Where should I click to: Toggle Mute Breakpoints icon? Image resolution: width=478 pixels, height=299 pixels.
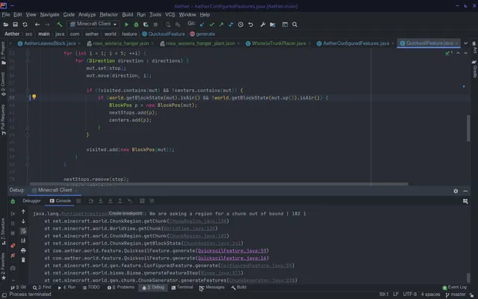point(13,256)
